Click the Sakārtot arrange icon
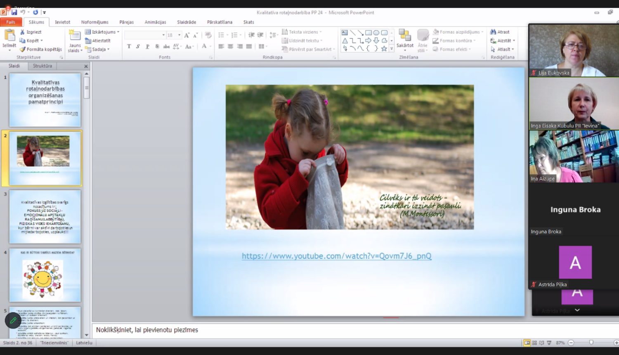 pos(404,37)
